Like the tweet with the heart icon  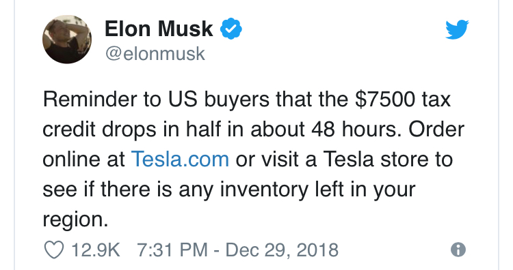coord(53,250)
